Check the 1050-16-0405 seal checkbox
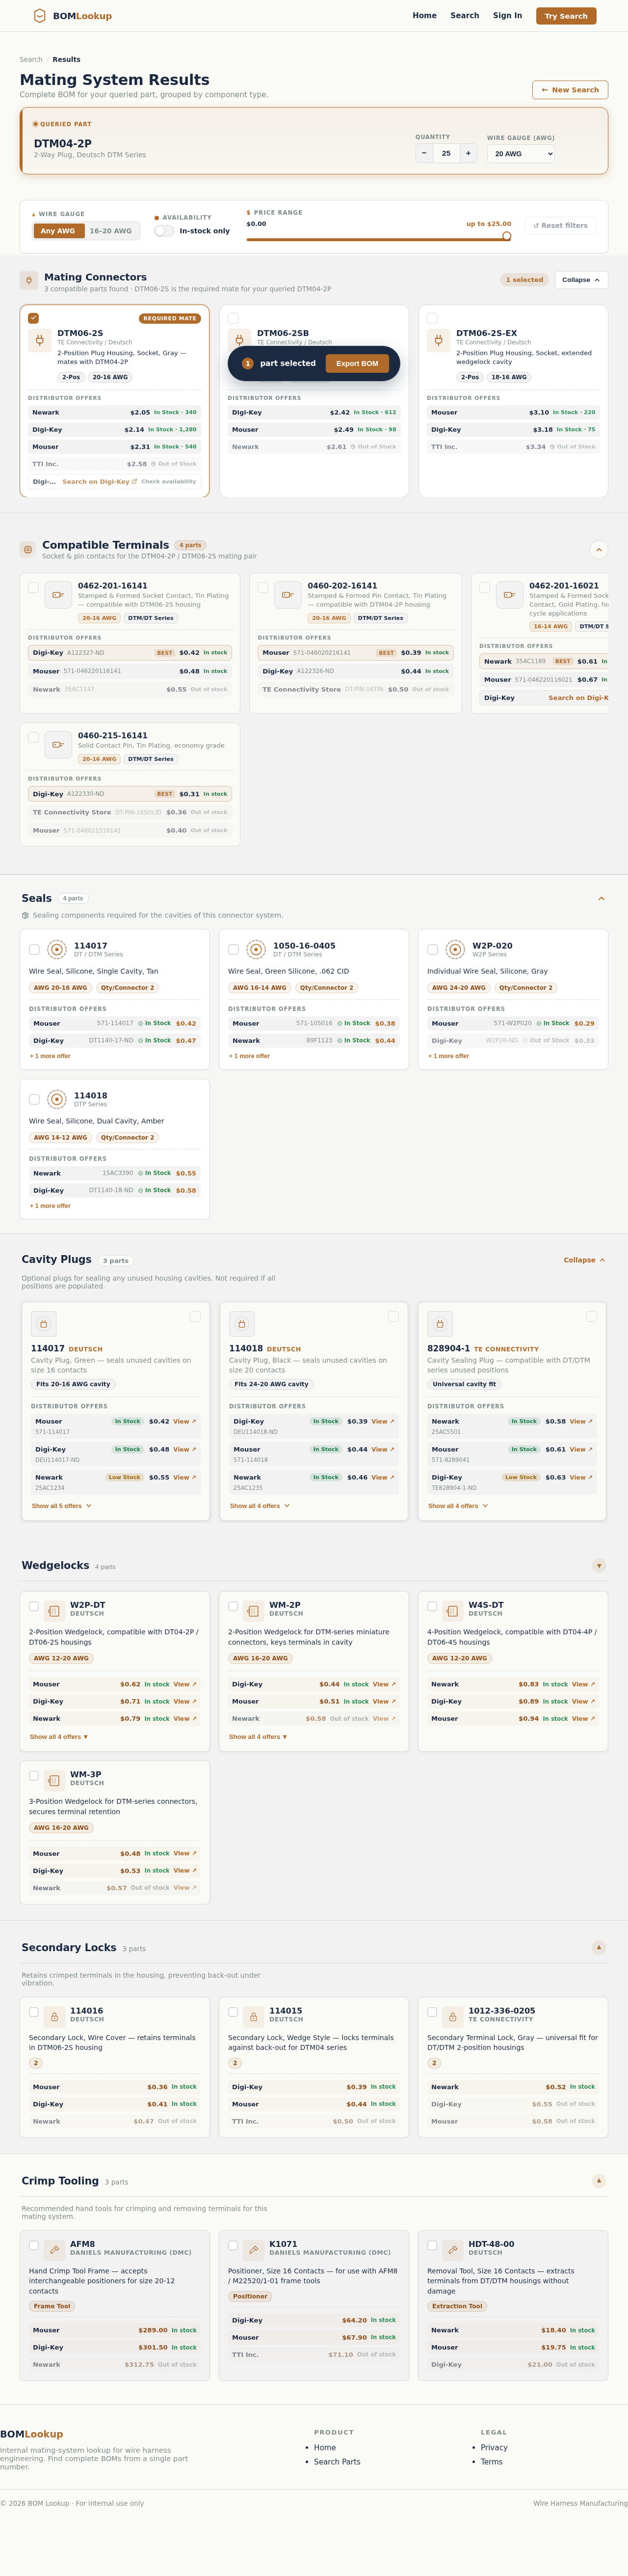628x2576 pixels. tap(234, 949)
